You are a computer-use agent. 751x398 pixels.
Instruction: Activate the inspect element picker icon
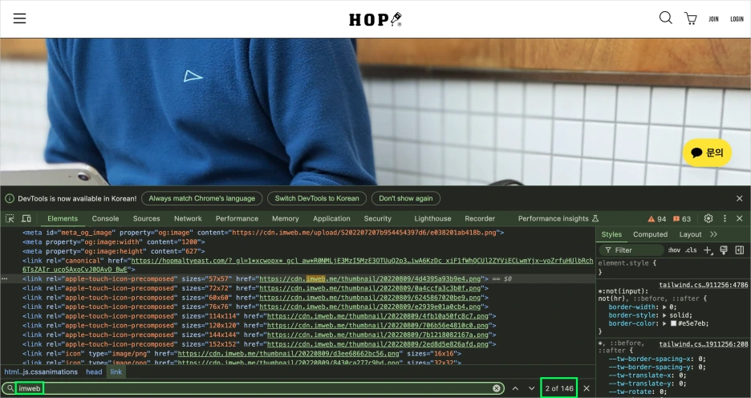10,218
